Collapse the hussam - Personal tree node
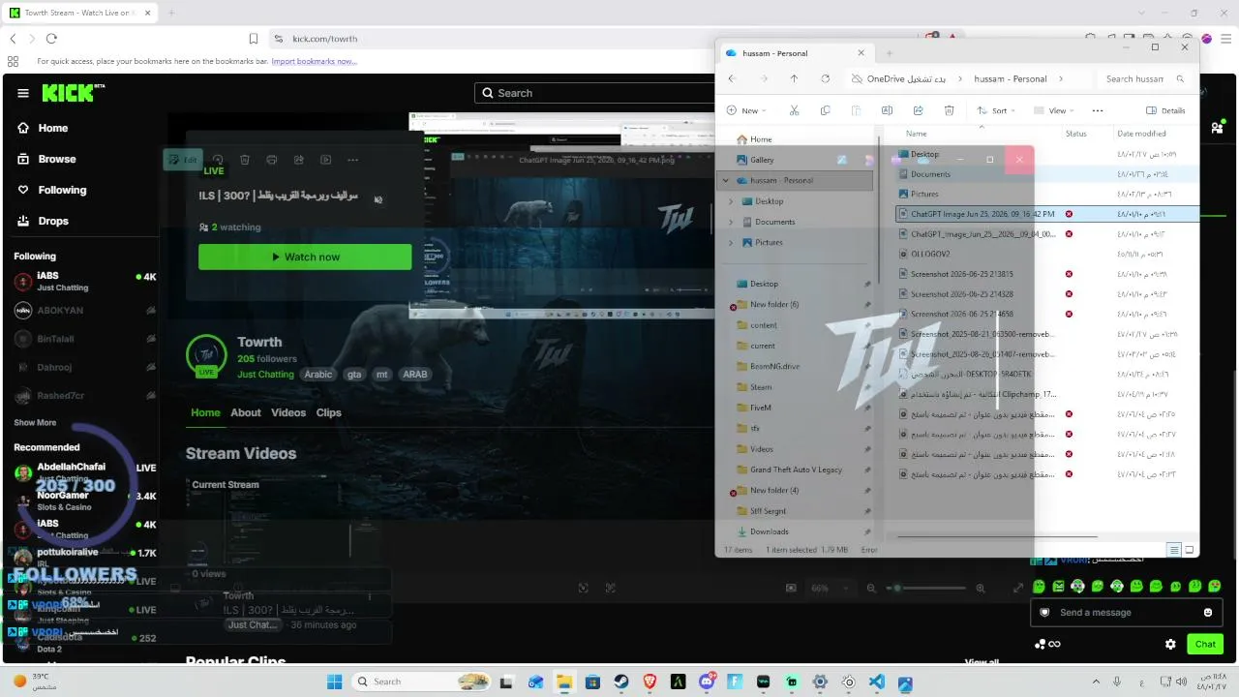 tap(725, 180)
